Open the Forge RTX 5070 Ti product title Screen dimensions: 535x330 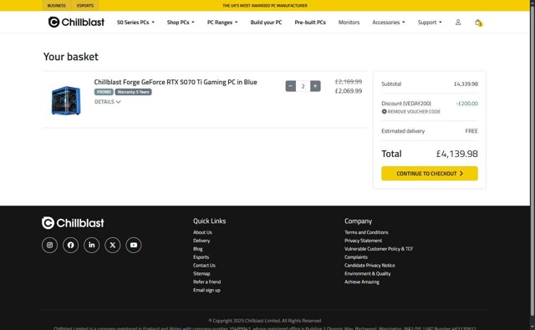(x=176, y=82)
